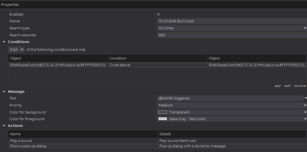The image size is (307, 152).
Task: Open the Priority dropdown
Action: click(x=232, y=105)
